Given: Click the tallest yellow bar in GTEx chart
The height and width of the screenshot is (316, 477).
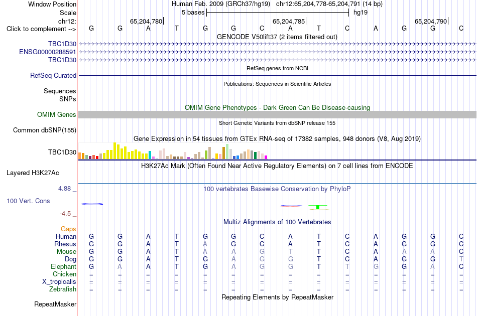Looking at the screenshot, I should tap(114, 150).
